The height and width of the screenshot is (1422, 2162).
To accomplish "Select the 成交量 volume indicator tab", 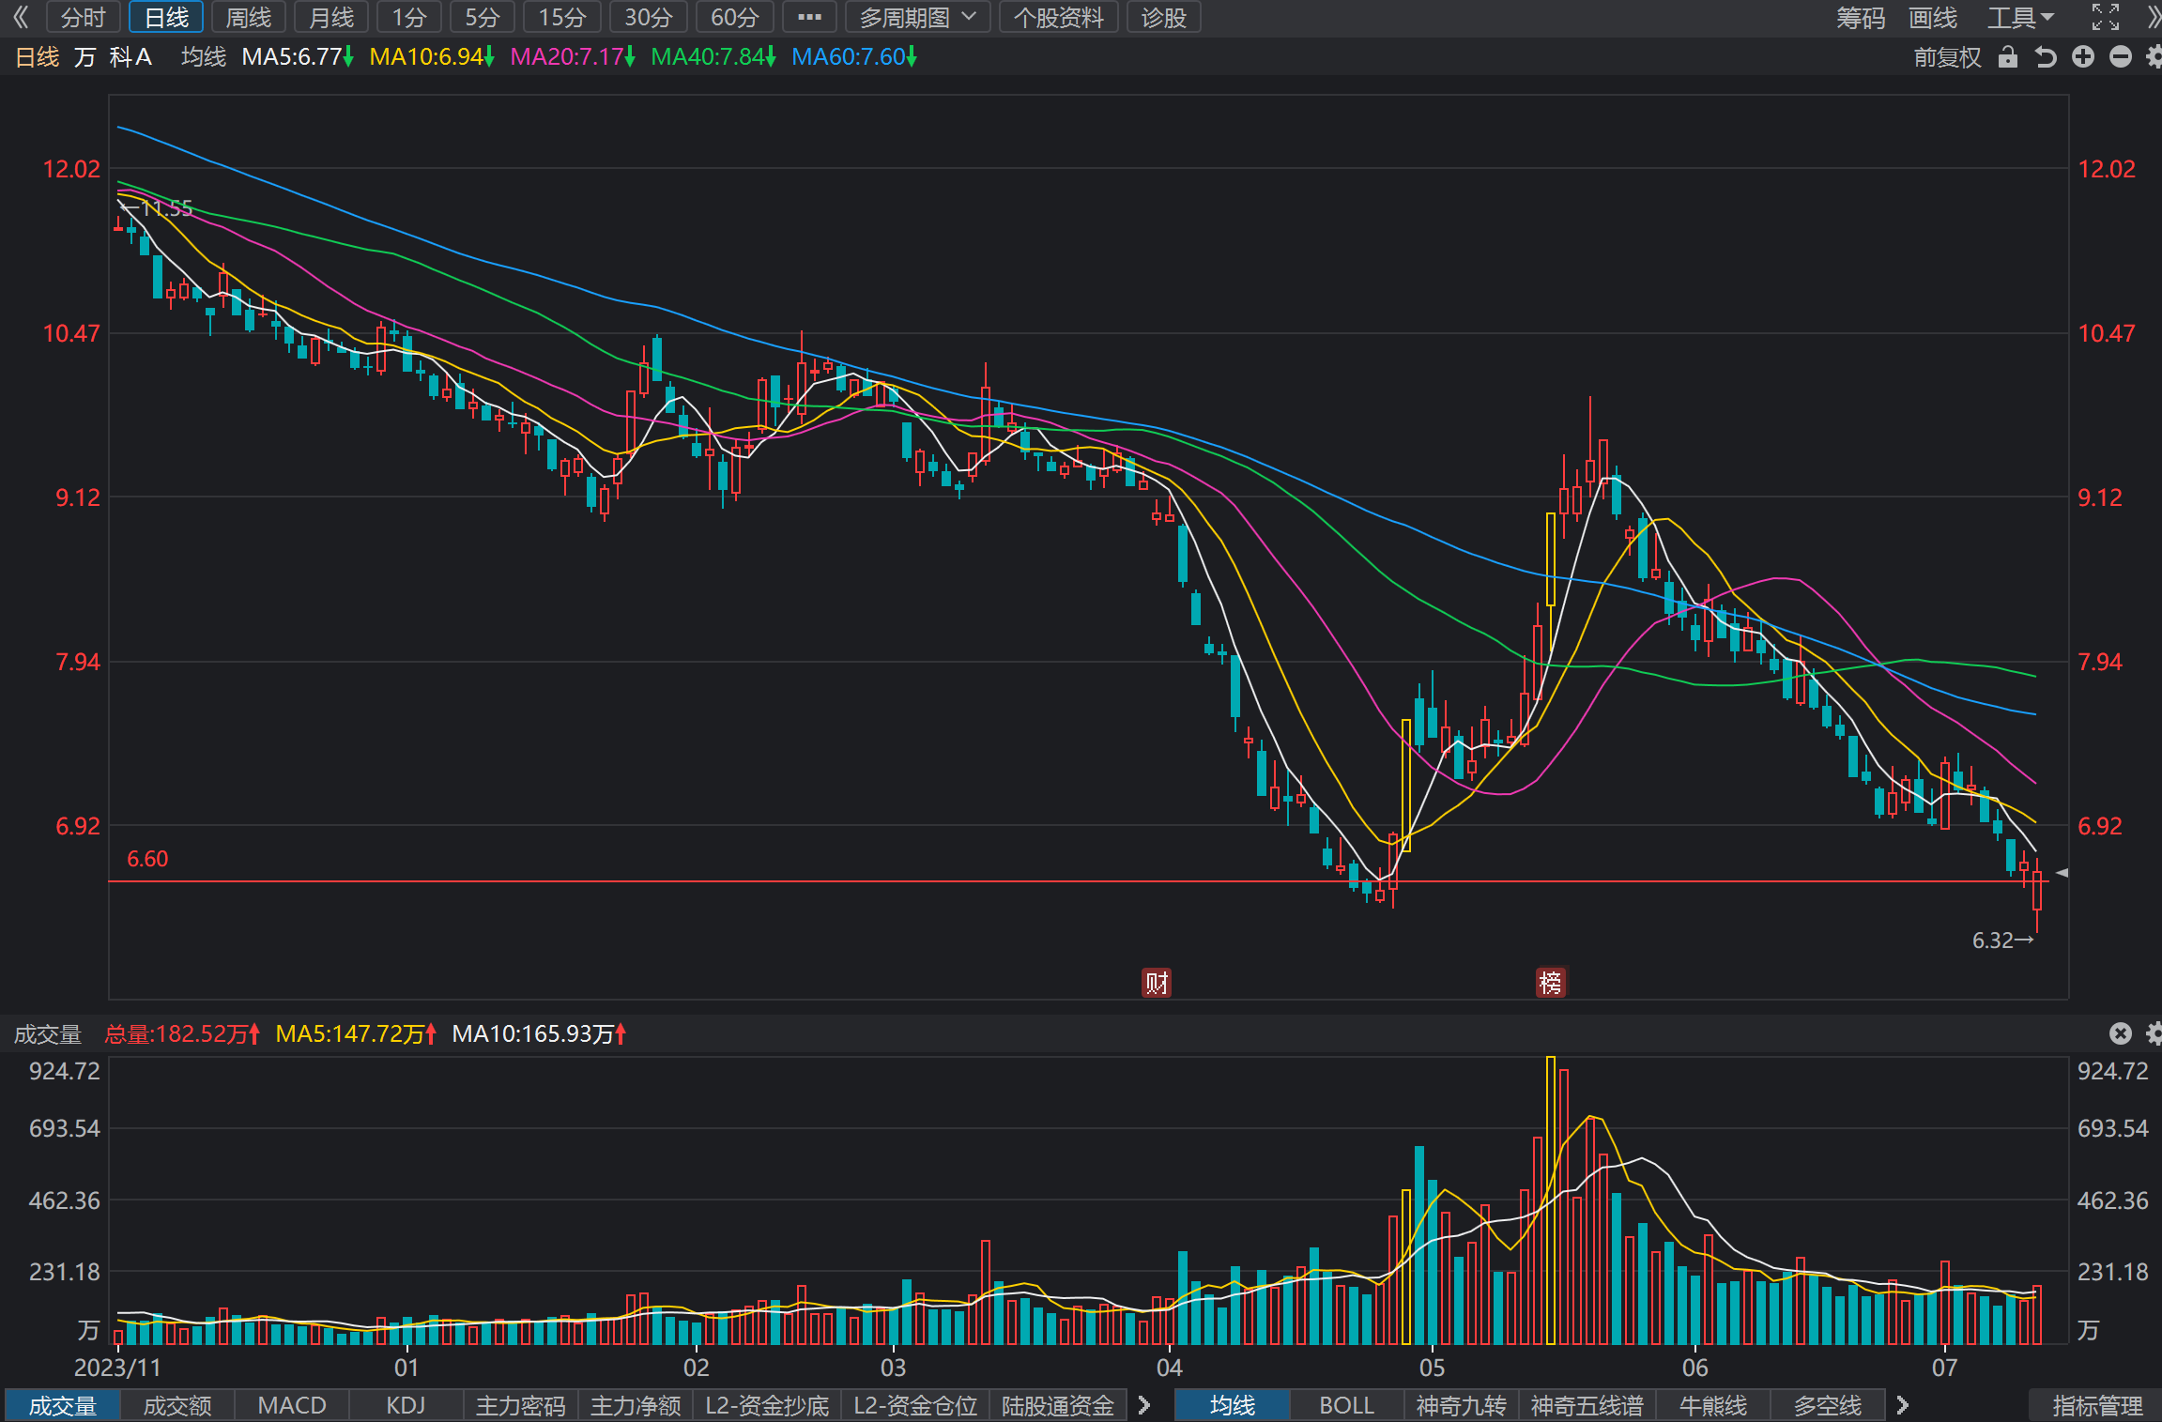I will point(62,1405).
